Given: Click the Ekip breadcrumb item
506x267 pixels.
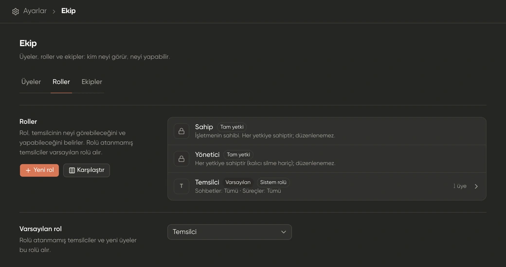Looking at the screenshot, I should tap(69, 11).
